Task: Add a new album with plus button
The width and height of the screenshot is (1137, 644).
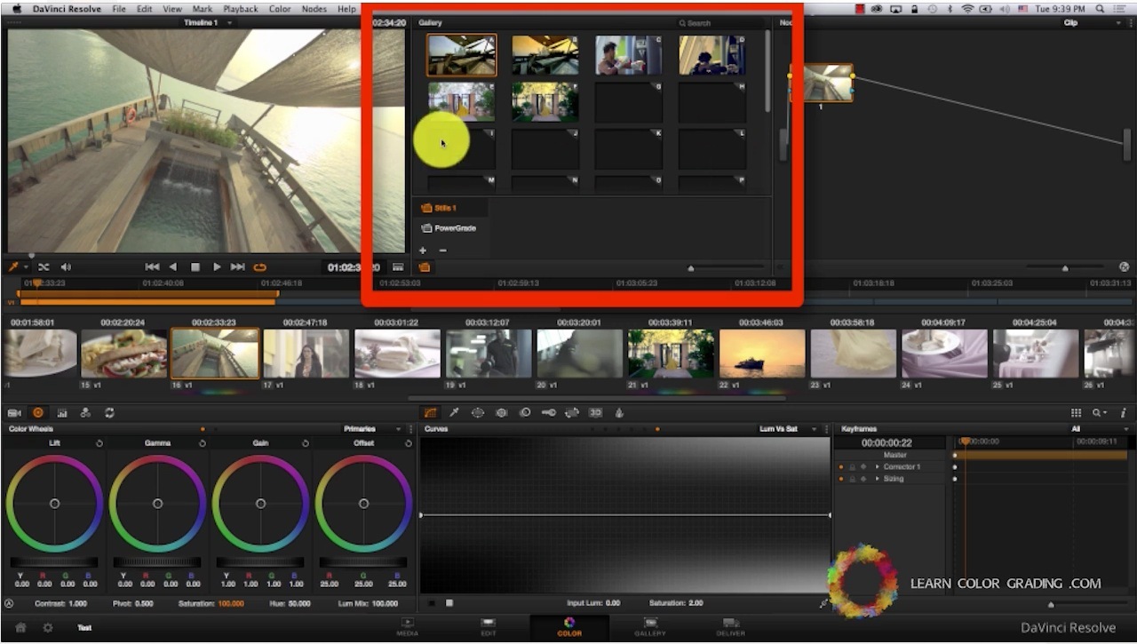Action: point(423,250)
